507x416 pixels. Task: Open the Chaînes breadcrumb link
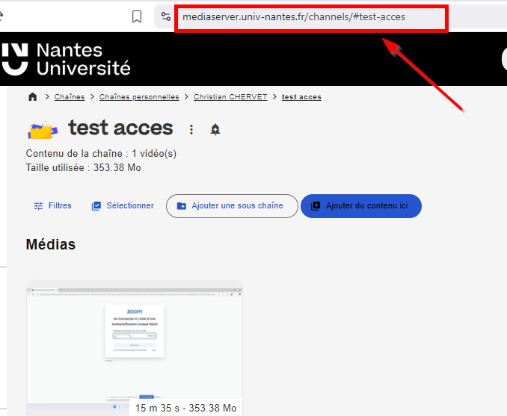pyautogui.click(x=70, y=97)
